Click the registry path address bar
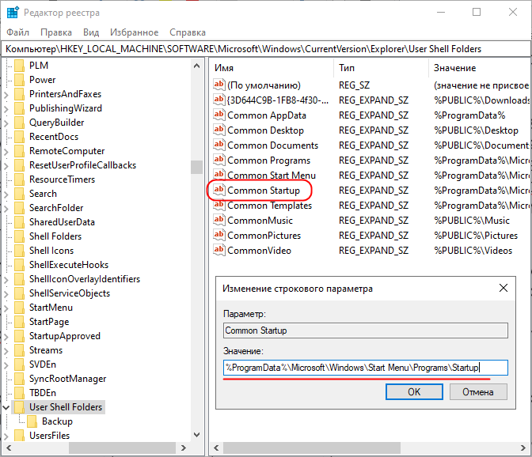Screen dimensions: 532x457 pyautogui.click(x=266, y=49)
